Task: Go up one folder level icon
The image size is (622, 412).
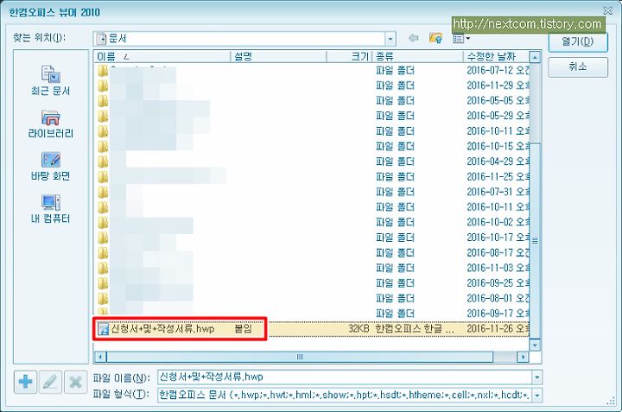Action: click(x=435, y=38)
